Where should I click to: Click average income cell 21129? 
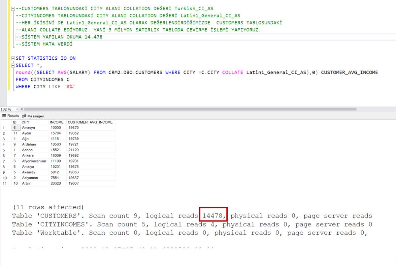91,150
